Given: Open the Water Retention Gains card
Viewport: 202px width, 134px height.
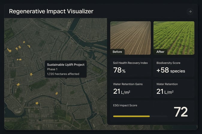Looking at the screenshot, I should [130, 89].
